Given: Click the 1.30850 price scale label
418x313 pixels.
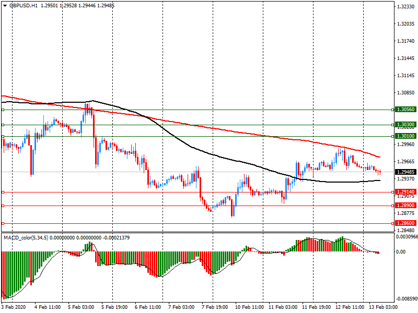Looking at the screenshot, I should tap(406, 93).
